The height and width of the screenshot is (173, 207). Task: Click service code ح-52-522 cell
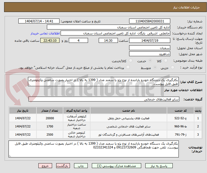180,118
